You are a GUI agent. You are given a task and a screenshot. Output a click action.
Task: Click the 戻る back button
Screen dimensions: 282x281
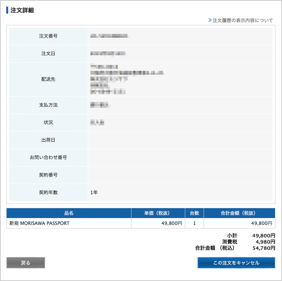click(25, 263)
